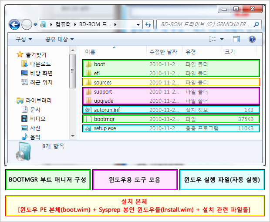
Task: Click the support folder name
Action: (x=103, y=92)
